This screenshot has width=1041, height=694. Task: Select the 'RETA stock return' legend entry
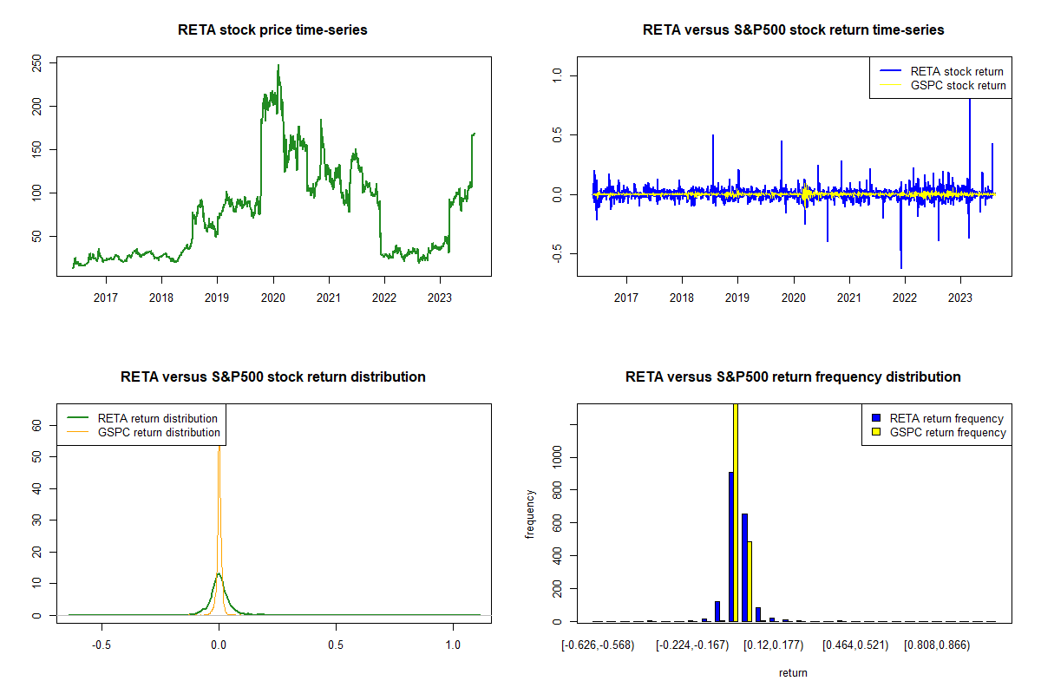(x=956, y=72)
